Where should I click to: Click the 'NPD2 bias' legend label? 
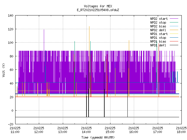point(158,26)
